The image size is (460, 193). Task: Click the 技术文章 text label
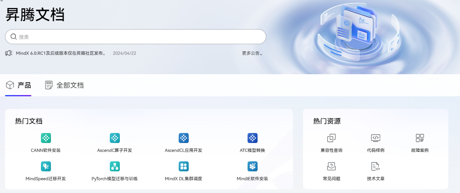point(376,179)
